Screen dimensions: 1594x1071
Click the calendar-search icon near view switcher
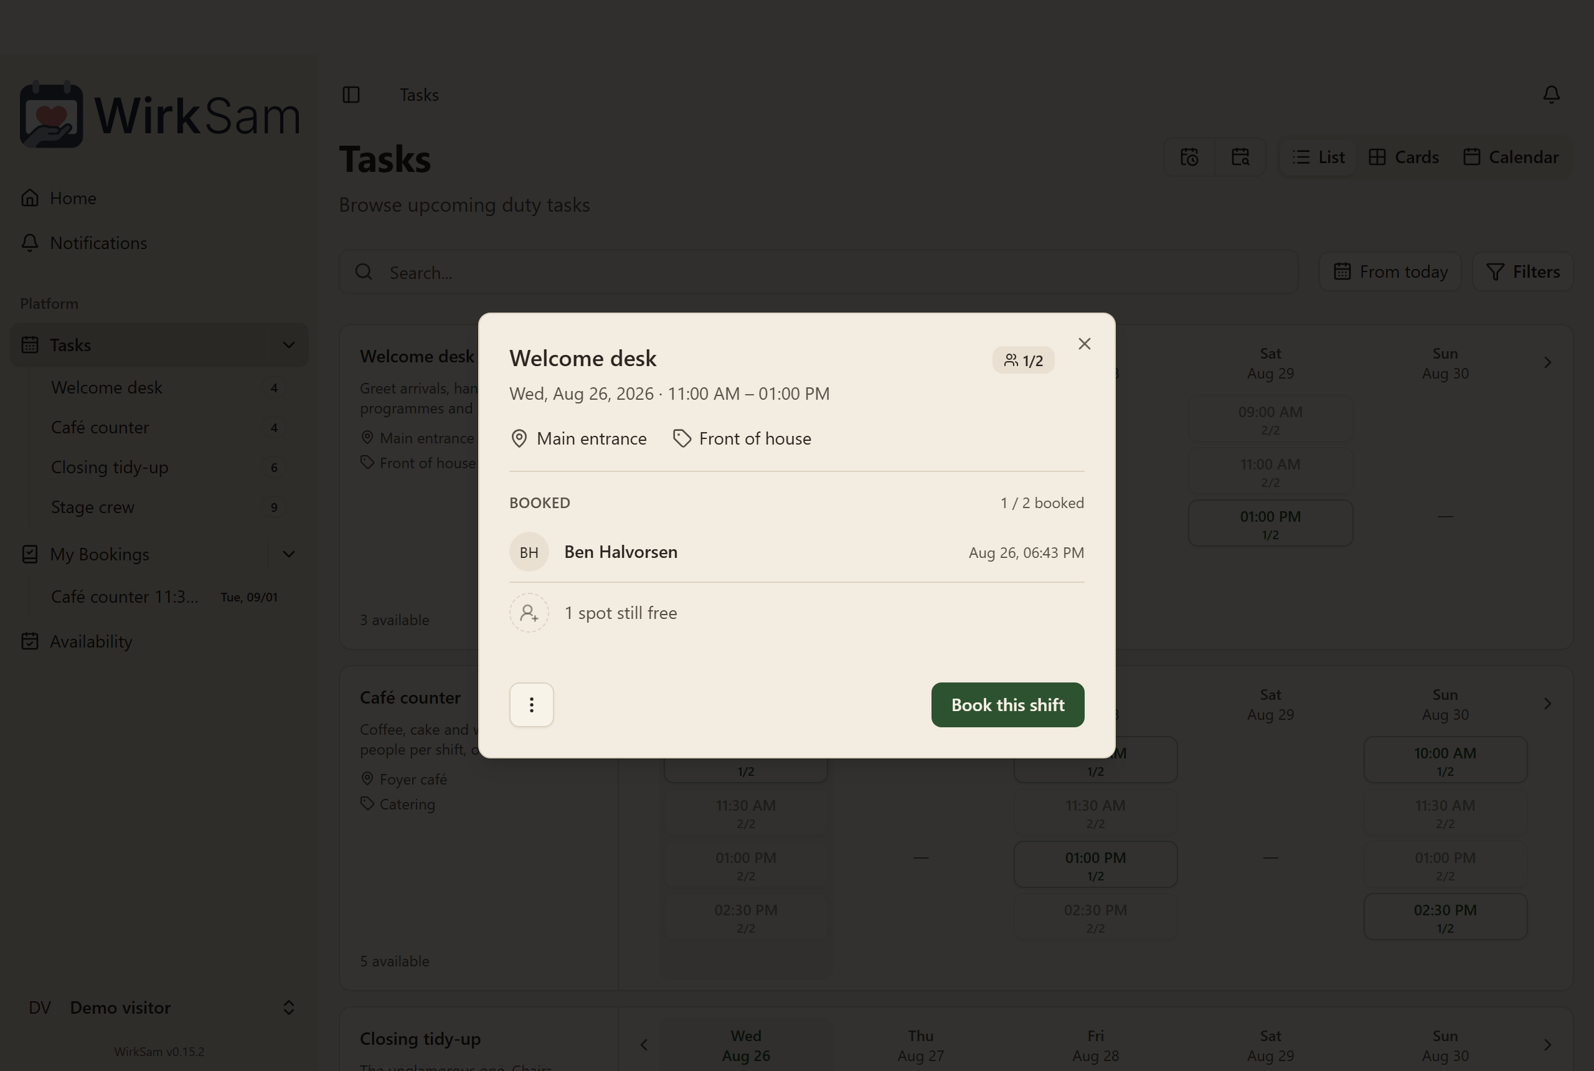click(1240, 157)
